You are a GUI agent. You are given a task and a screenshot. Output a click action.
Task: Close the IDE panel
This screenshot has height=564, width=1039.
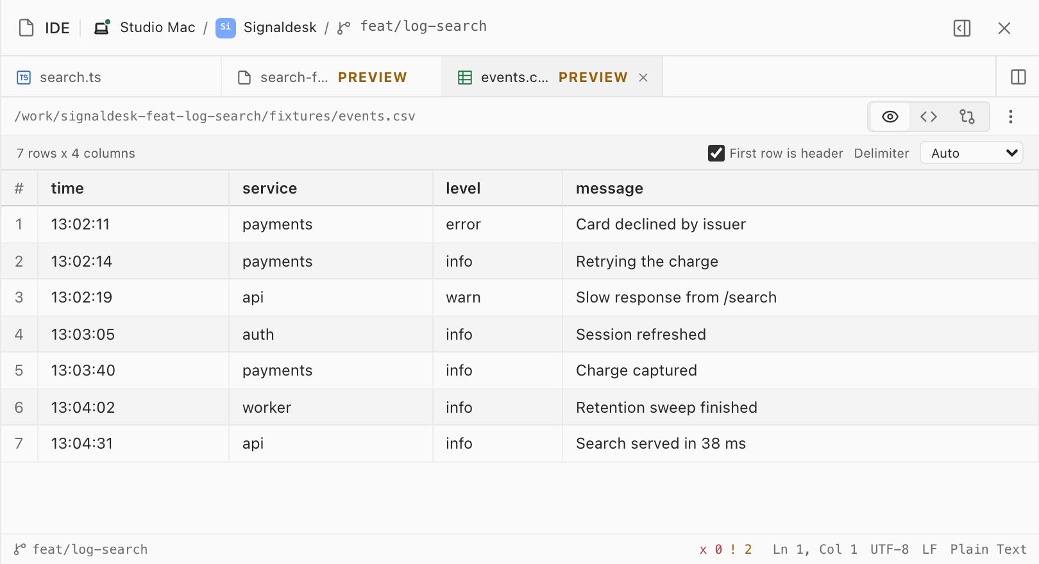(1004, 28)
